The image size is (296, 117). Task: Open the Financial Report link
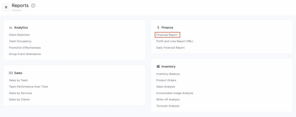point(167,35)
